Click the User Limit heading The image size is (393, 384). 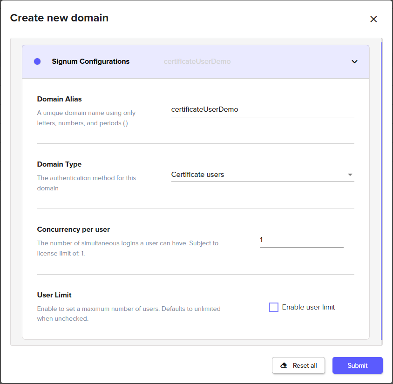point(54,295)
